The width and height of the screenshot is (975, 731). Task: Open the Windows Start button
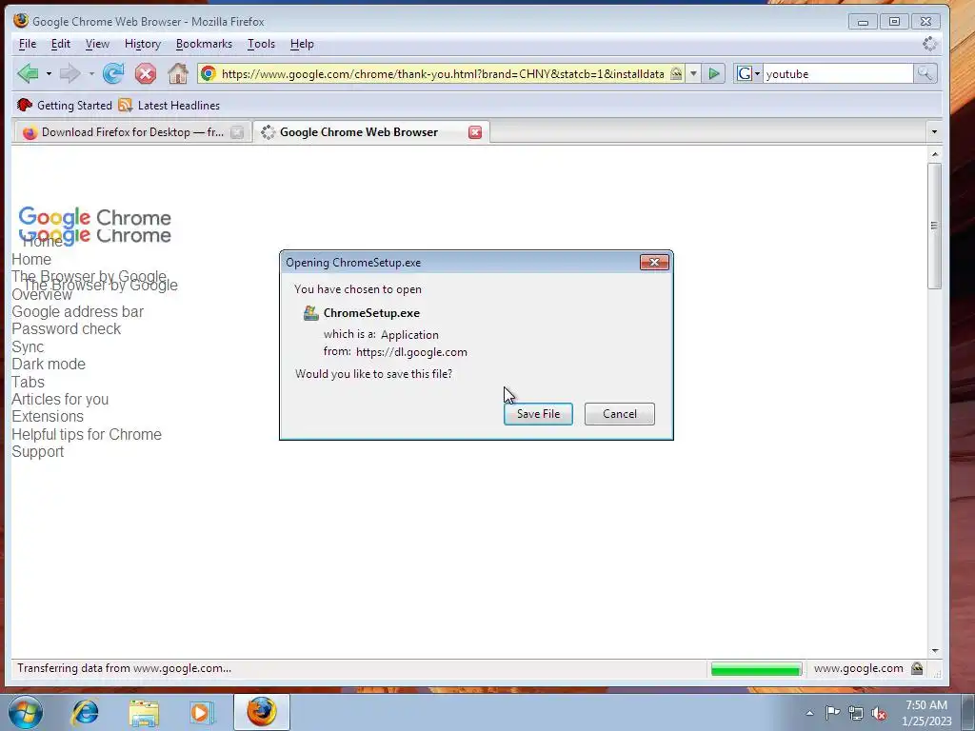25,712
